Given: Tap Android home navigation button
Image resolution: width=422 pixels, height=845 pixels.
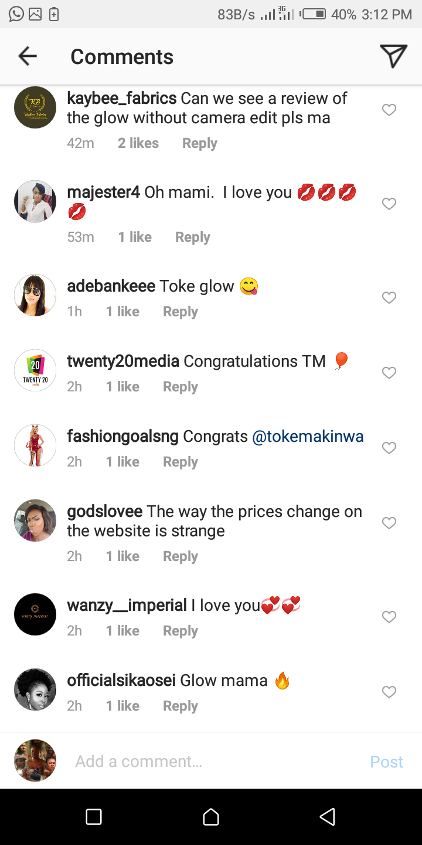Looking at the screenshot, I should (211, 817).
